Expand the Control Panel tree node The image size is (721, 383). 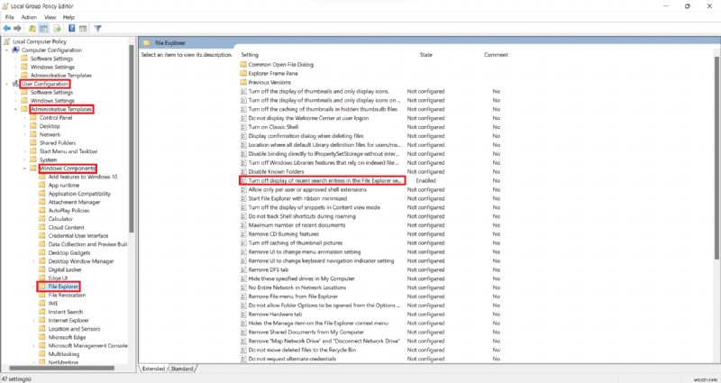tap(25, 117)
